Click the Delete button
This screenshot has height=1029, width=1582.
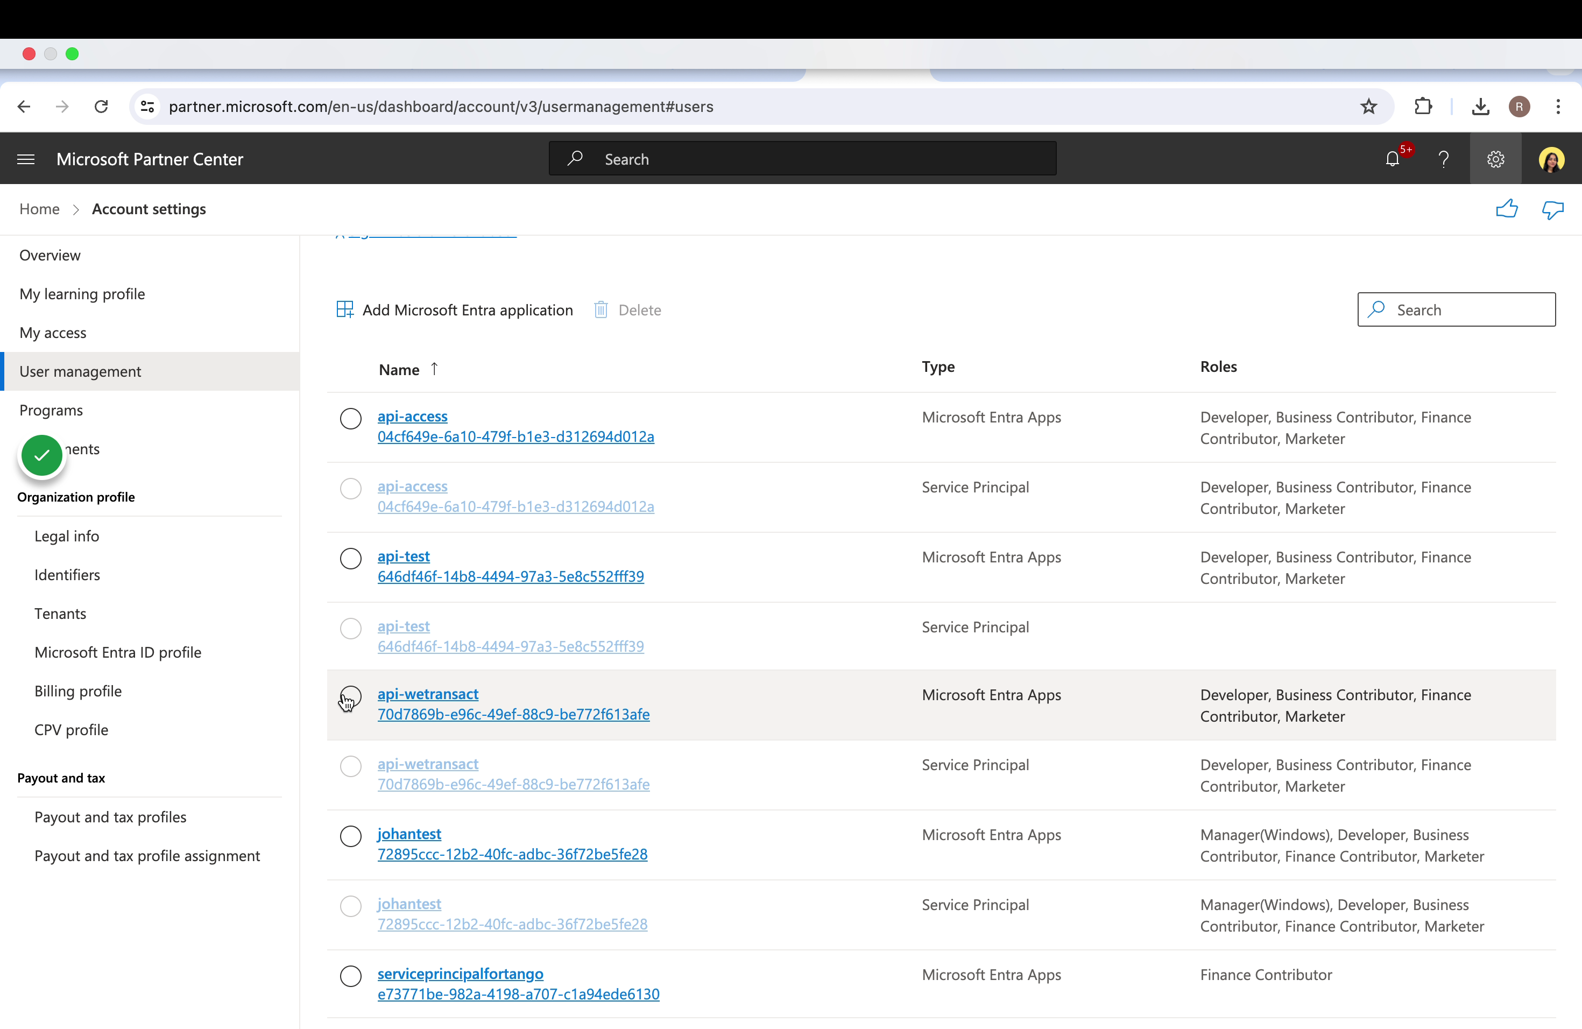point(627,310)
